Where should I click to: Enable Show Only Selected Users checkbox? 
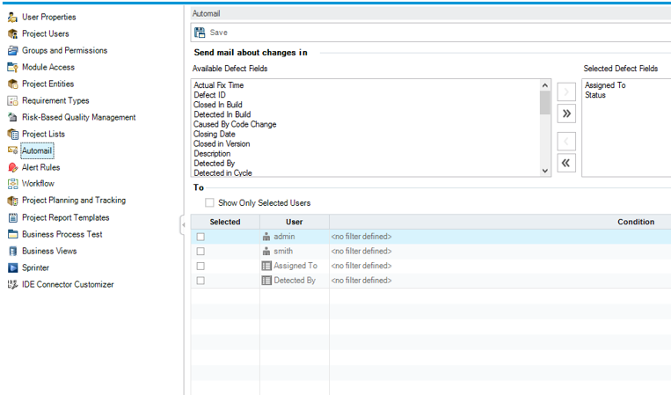point(209,203)
